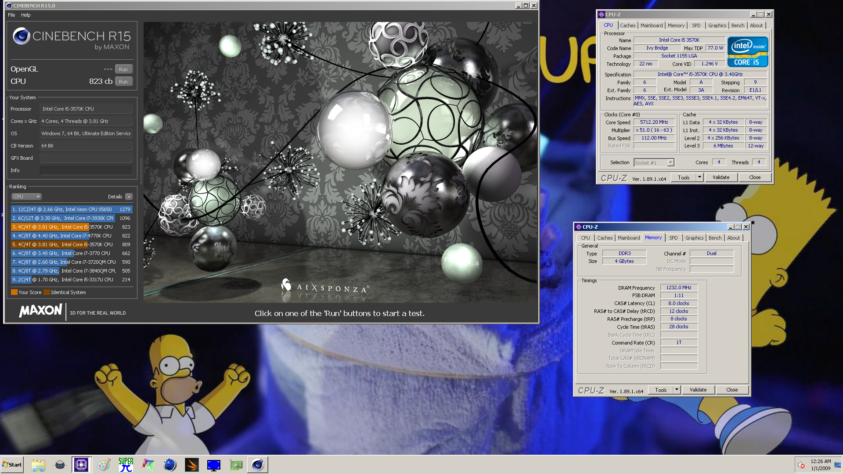Click the Identical System brown legend swatch

(47, 292)
